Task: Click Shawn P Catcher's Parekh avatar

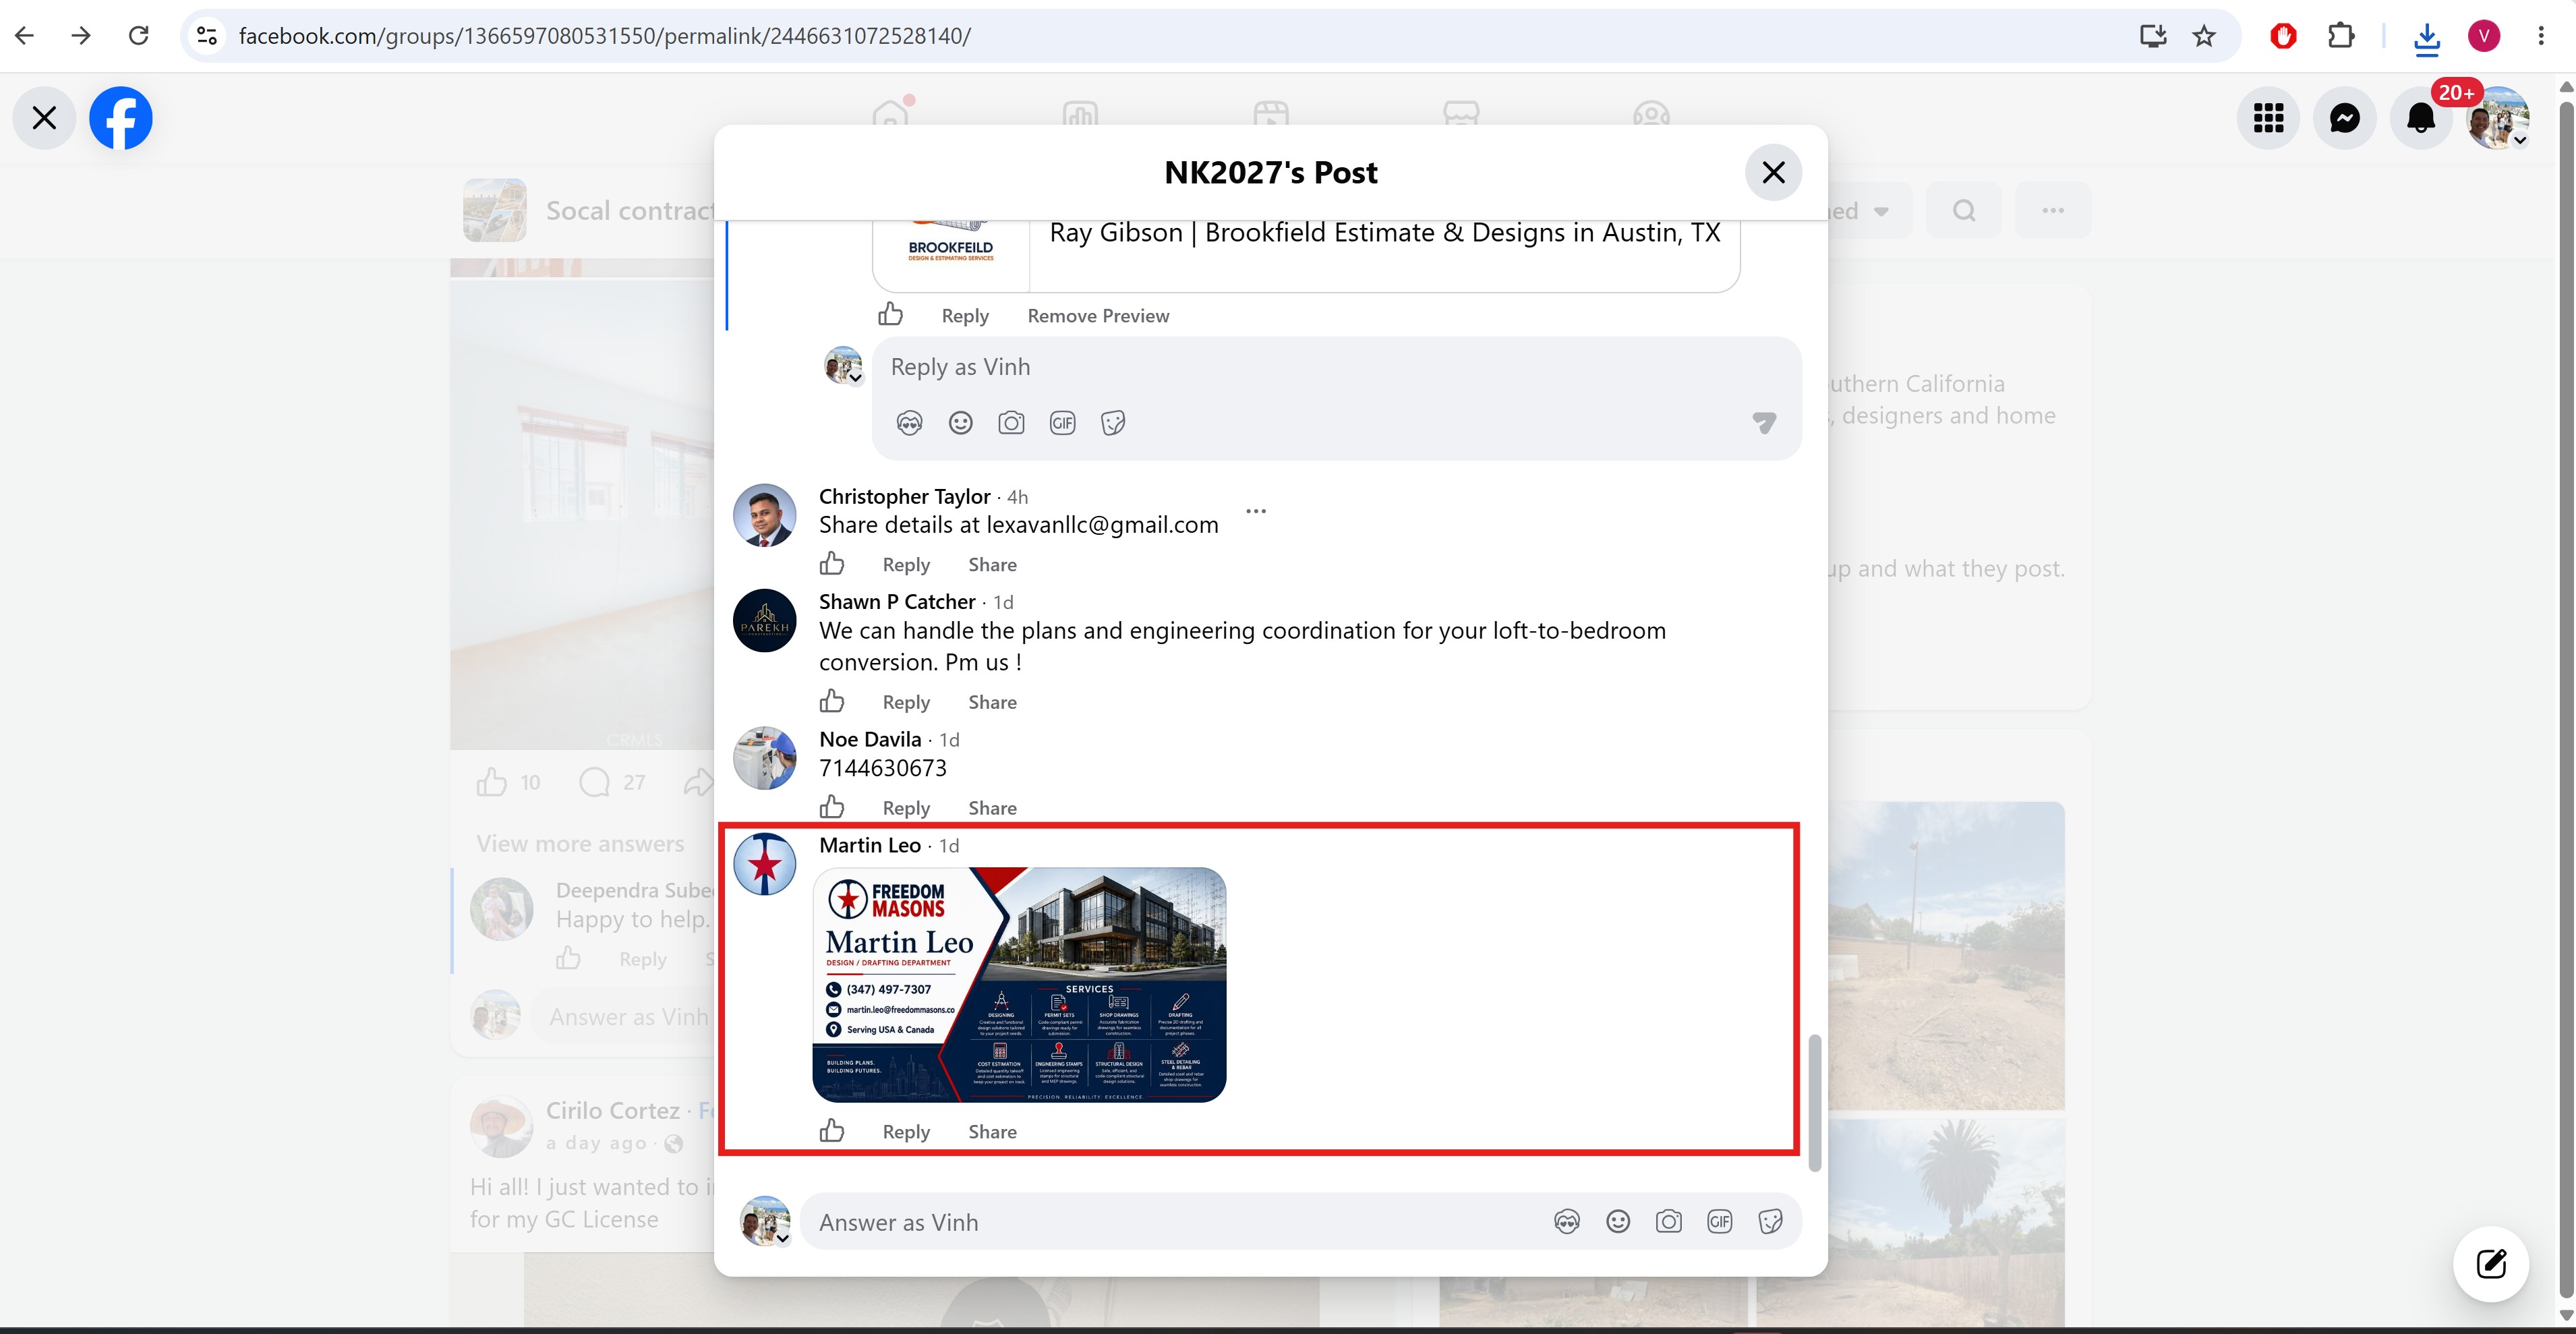Action: (x=765, y=621)
